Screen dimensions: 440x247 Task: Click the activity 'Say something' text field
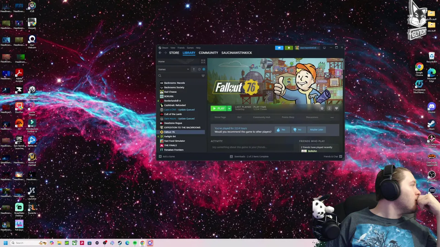click(253, 147)
